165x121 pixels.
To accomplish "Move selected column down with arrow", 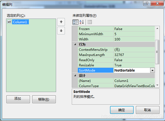I will pyautogui.click(x=61, y=31).
